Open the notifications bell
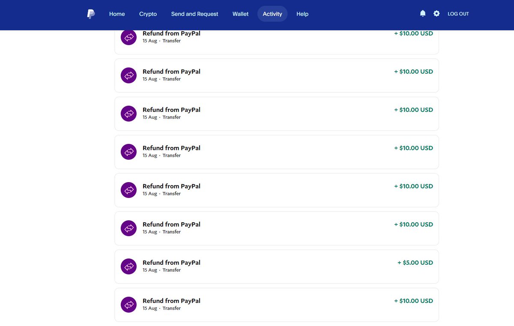The image size is (514, 326). (x=423, y=14)
